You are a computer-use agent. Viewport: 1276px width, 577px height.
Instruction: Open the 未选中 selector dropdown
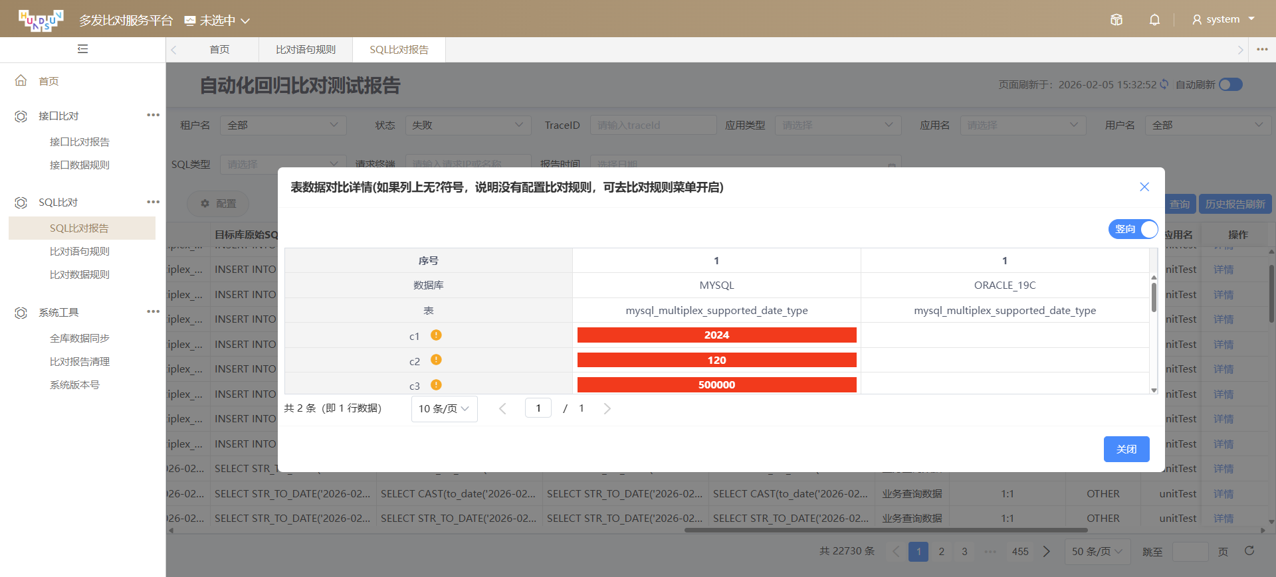click(x=217, y=21)
